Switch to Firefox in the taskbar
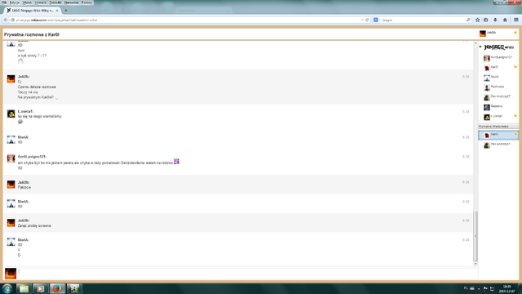Viewport: 522px width, 294px height. click(x=57, y=288)
